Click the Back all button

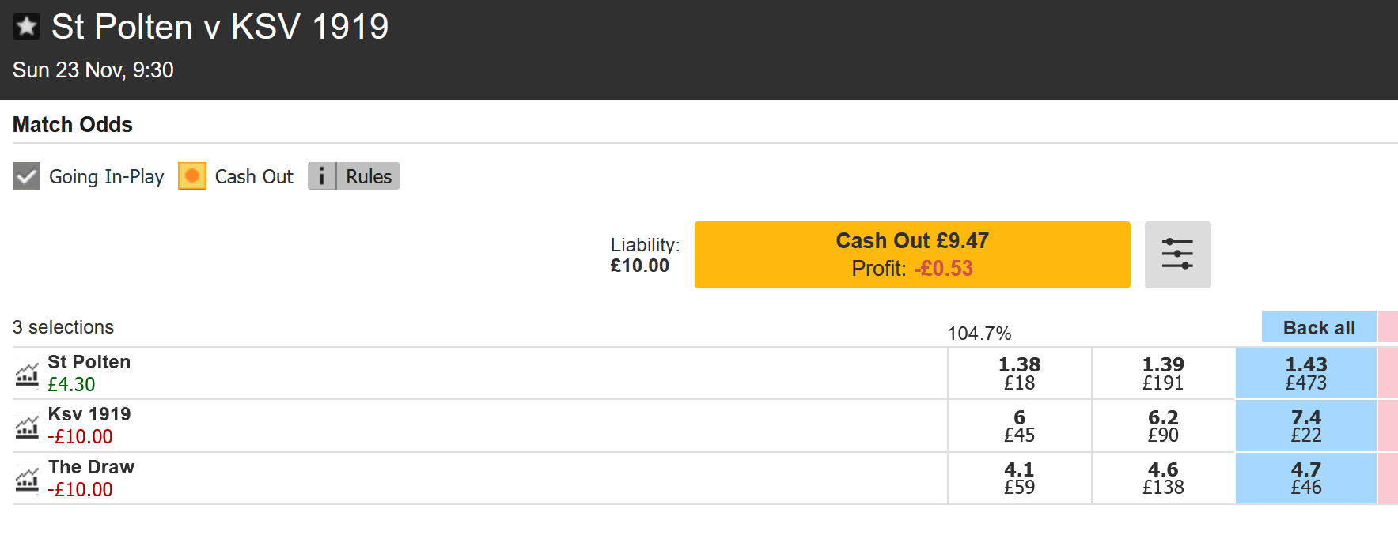tap(1318, 328)
